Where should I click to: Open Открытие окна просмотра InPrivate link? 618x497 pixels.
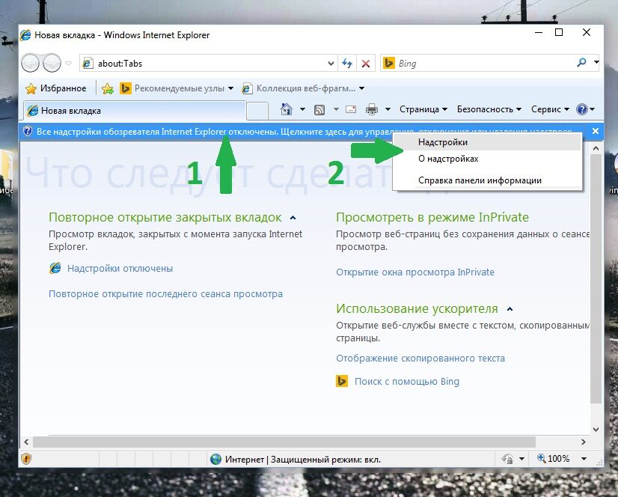coord(414,272)
